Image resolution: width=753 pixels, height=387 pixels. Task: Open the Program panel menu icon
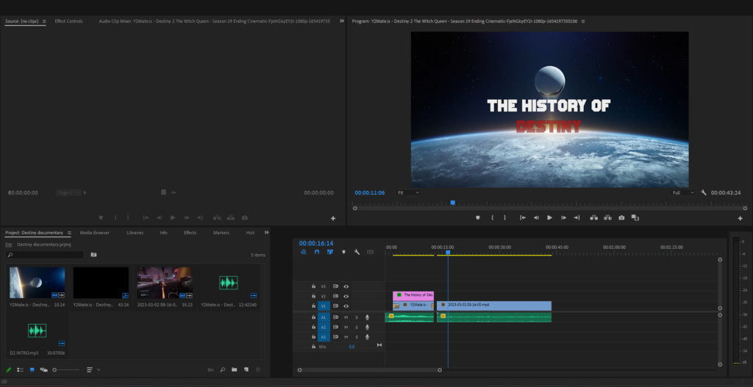pos(582,21)
